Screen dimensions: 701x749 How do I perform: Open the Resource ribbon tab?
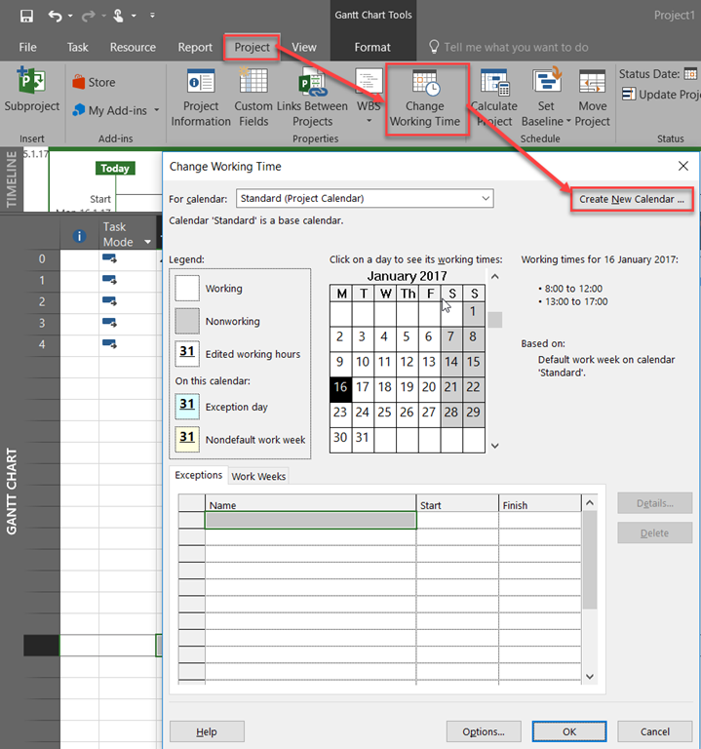point(133,47)
